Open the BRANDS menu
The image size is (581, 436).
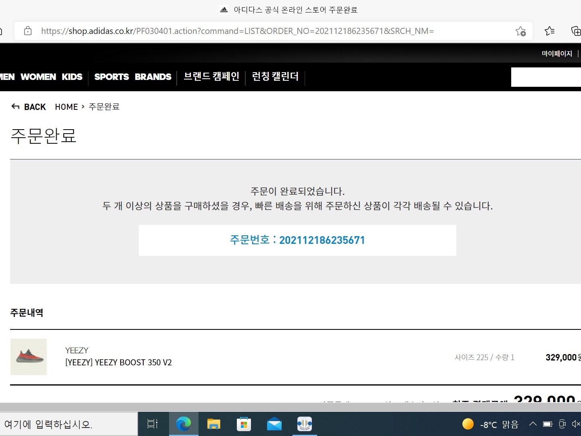pos(153,77)
